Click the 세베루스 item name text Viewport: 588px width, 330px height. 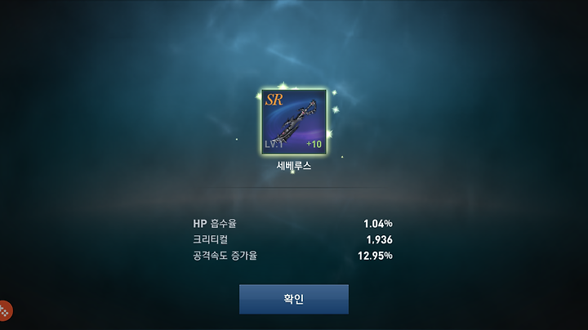[294, 165]
